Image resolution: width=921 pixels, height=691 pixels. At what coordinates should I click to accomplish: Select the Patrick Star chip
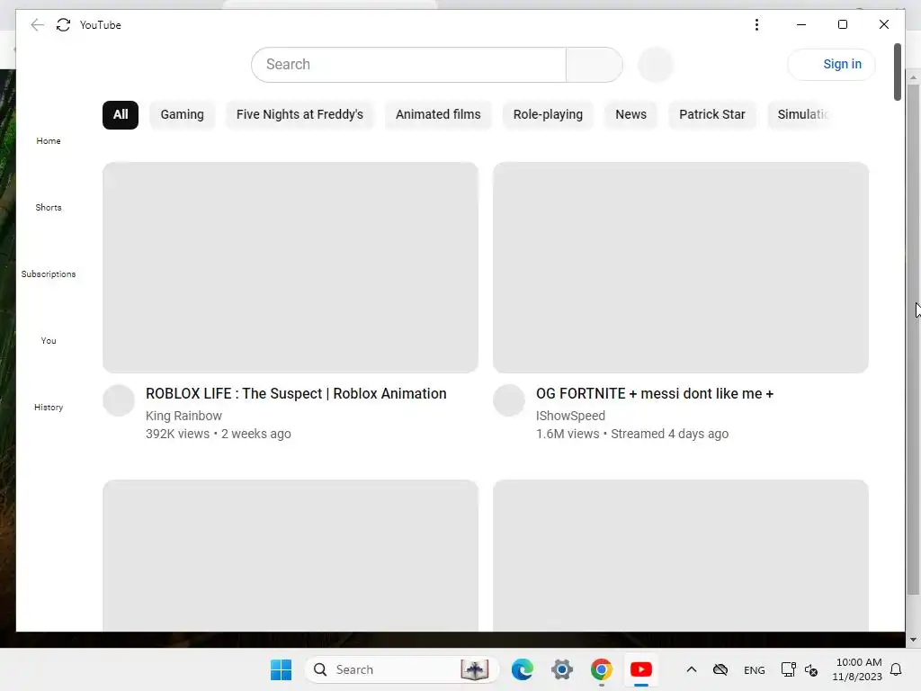712,114
